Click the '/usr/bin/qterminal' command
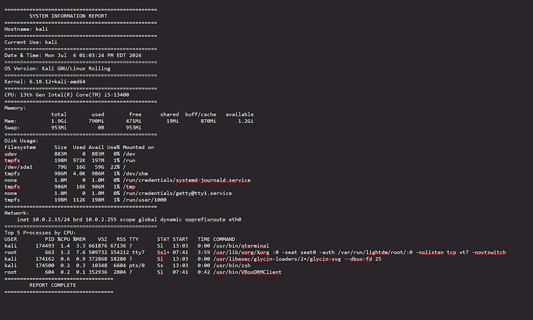 241,246
